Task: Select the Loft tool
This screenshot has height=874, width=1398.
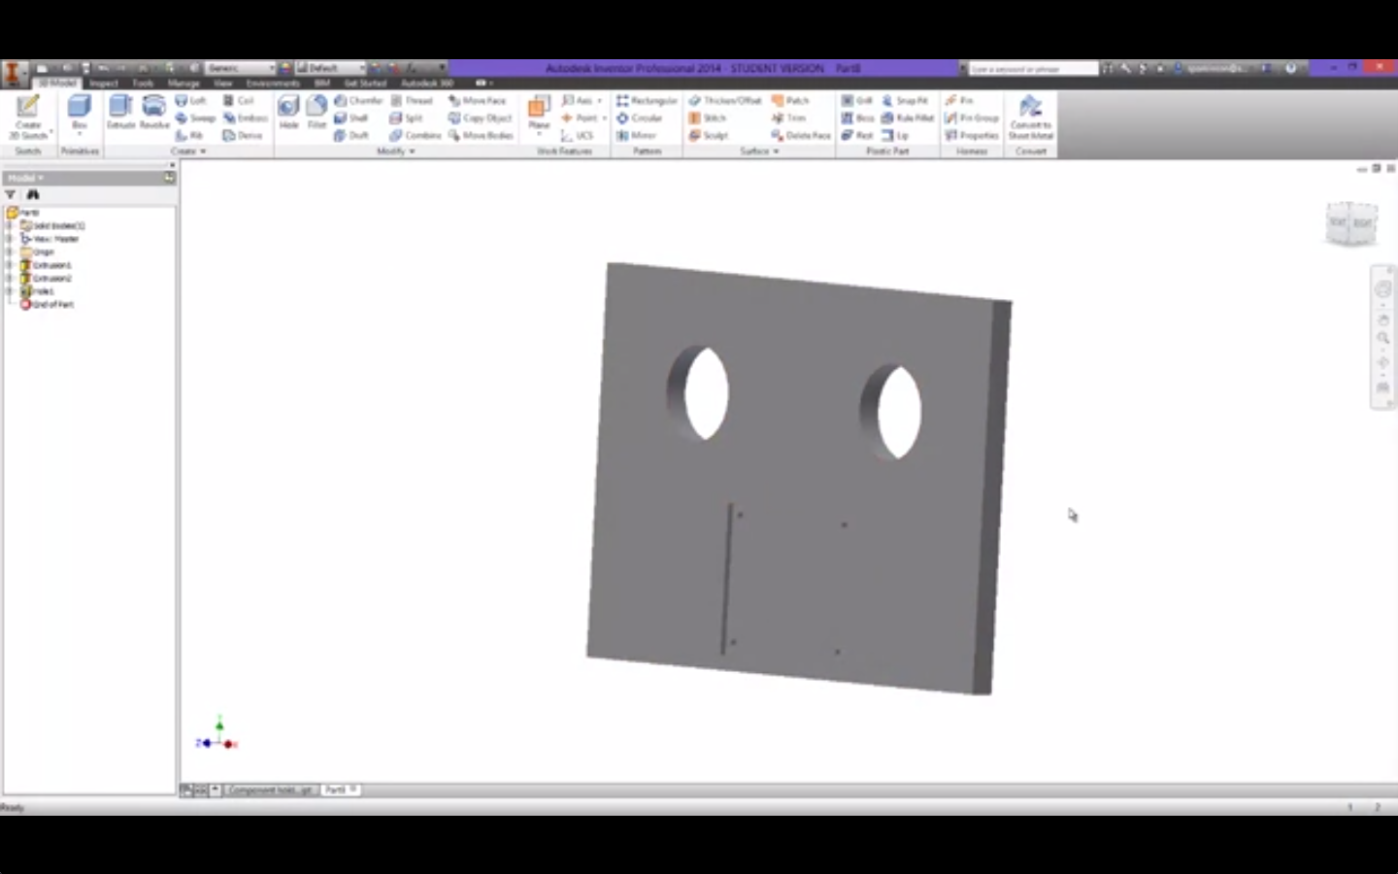Action: click(x=190, y=101)
